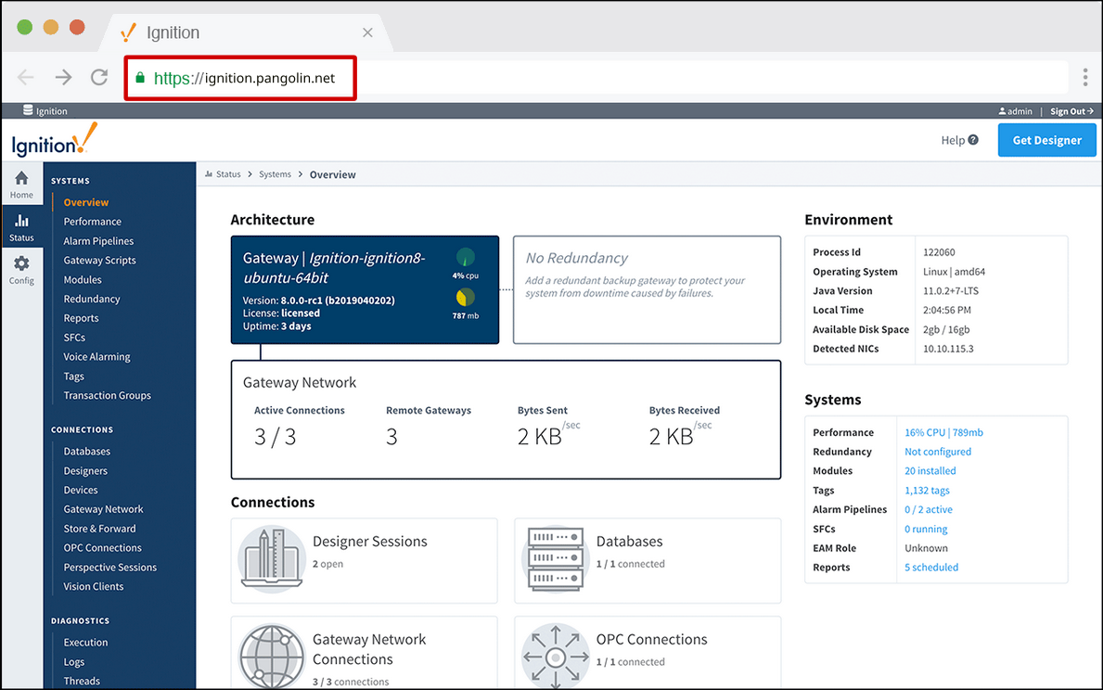This screenshot has height=690, width=1103.
Task: Click the Not configured redundancy link
Action: tap(938, 452)
